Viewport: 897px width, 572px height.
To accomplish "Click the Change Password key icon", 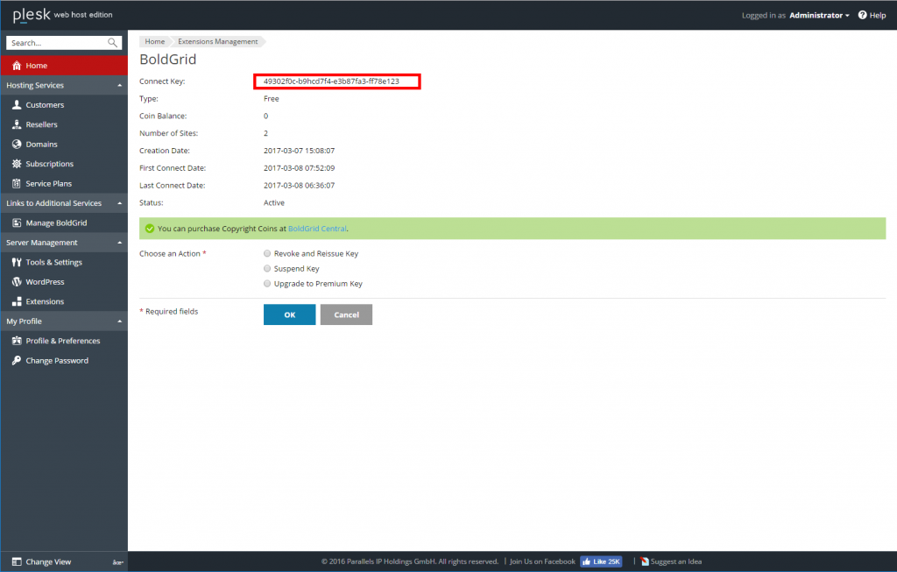I will pyautogui.click(x=17, y=360).
